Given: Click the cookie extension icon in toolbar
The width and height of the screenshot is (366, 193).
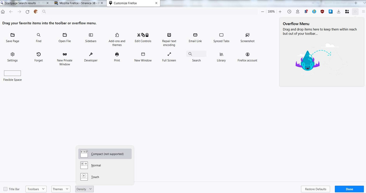Looking at the screenshot, I should [x=36, y=12].
